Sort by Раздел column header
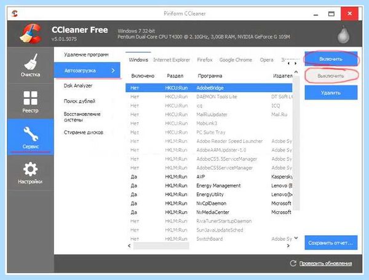The image size is (369, 280). tap(175, 76)
